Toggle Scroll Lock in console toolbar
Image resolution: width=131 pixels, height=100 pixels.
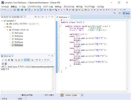pyautogui.click(x=19, y=60)
